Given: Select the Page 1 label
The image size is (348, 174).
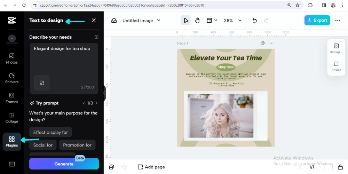Looking at the screenshot, I should click(x=182, y=43).
